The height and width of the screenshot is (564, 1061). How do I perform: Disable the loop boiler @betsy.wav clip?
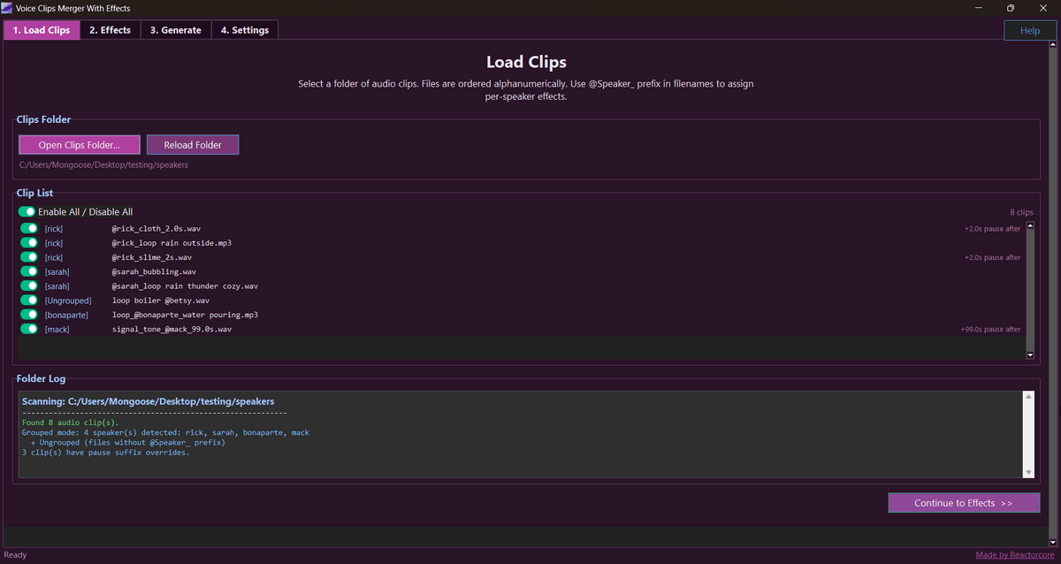(29, 301)
